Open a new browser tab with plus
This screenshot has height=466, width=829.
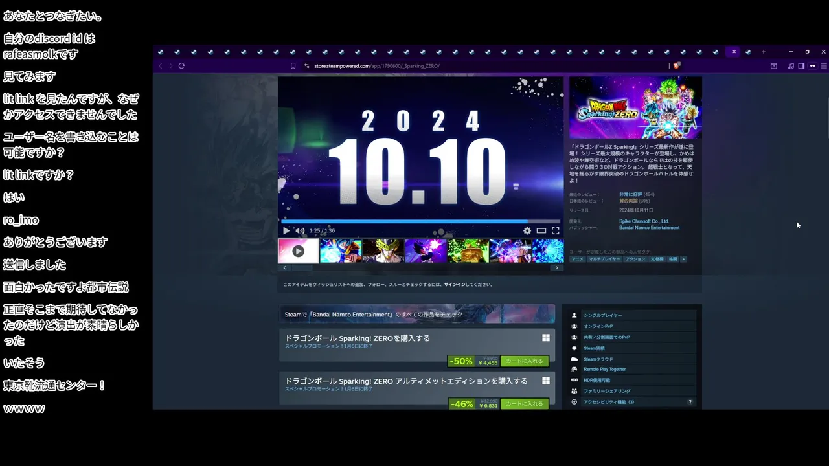pyautogui.click(x=764, y=52)
